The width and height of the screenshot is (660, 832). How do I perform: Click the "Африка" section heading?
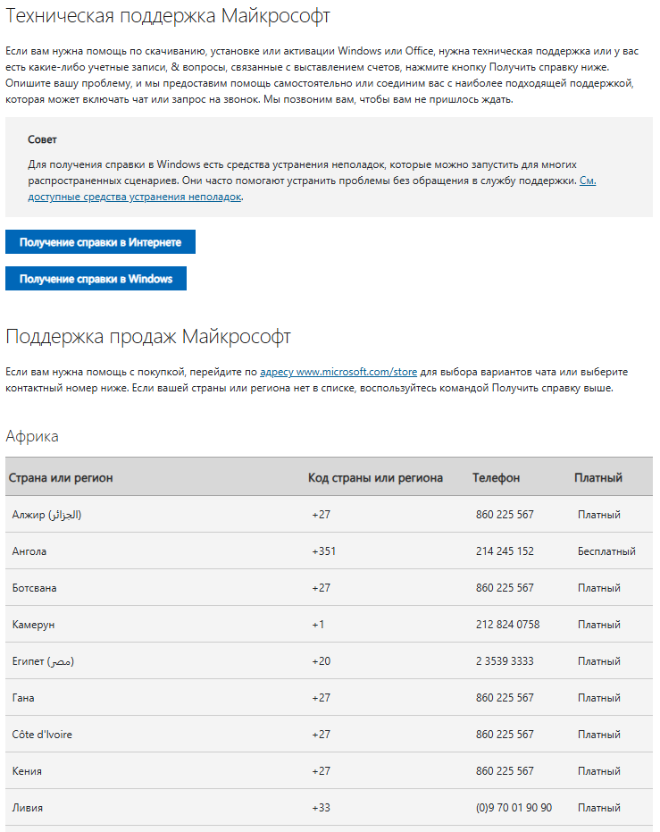tap(32, 436)
